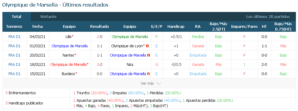Click the green Olympique de Marsella against Lille
Screen dimensions: 298x111
pyautogui.click(x=130, y=37)
